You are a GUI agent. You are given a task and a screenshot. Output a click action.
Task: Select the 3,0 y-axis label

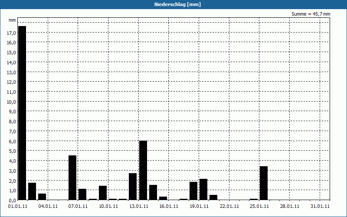coord(12,171)
